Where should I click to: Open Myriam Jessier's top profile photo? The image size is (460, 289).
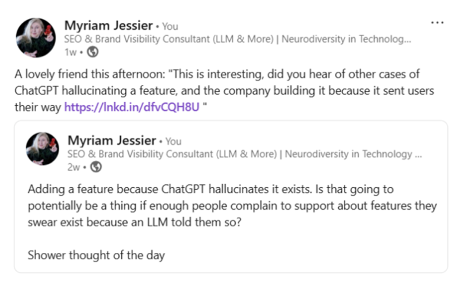pyautogui.click(x=36, y=38)
